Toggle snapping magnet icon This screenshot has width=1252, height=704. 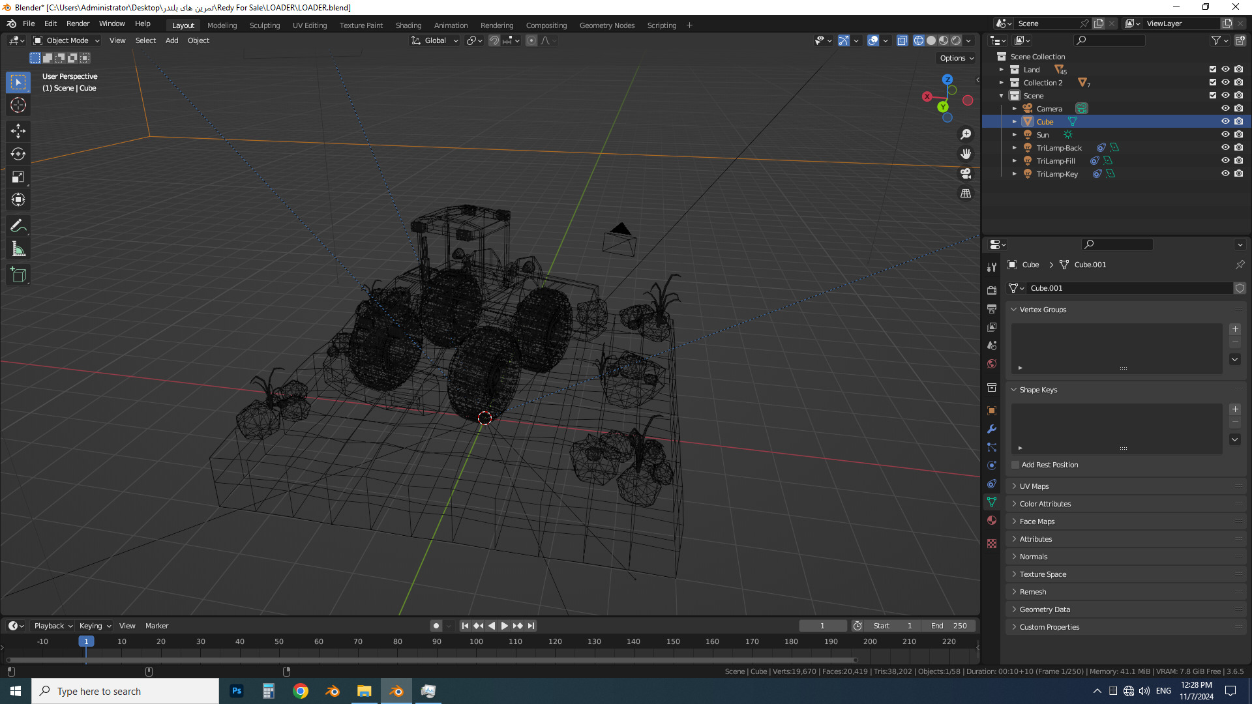[x=494, y=40]
